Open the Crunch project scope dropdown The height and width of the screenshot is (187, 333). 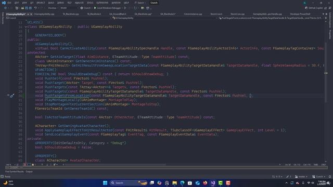tap(58, 18)
